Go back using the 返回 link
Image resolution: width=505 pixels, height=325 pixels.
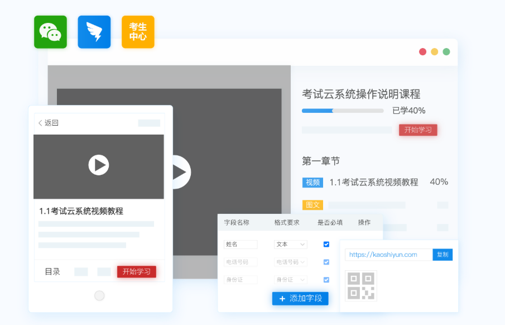tap(48, 123)
